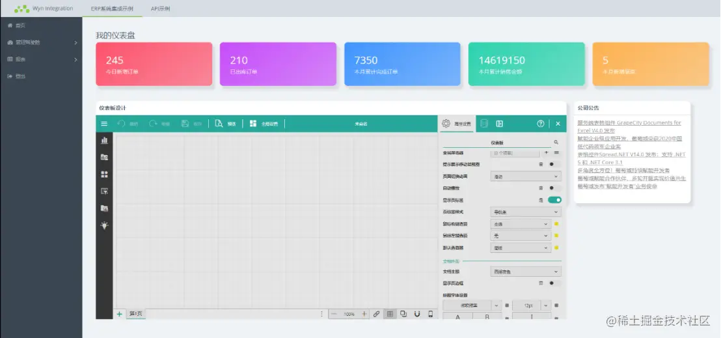Screen dimensions: 721x338
Task: Expand the reports sidebar menu chevron
Action: (x=75, y=59)
